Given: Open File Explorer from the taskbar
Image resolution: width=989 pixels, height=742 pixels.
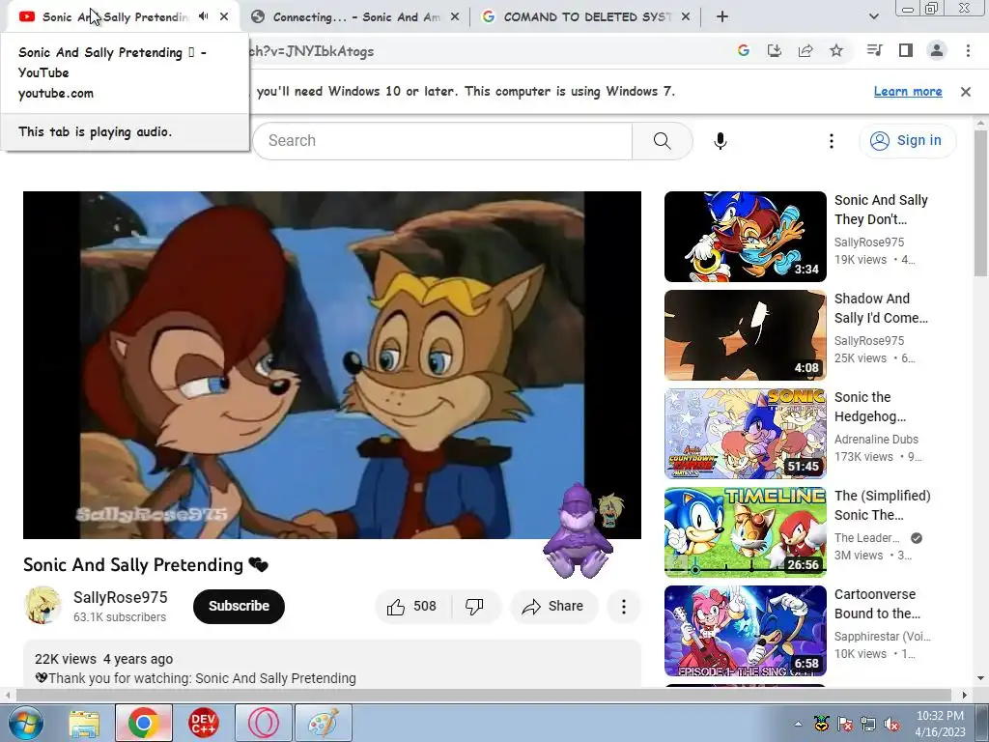Looking at the screenshot, I should (84, 723).
